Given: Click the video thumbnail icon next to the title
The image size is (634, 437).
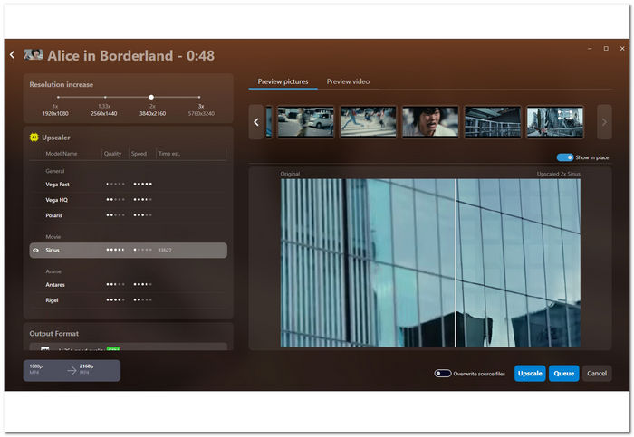Looking at the screenshot, I should click(33, 55).
